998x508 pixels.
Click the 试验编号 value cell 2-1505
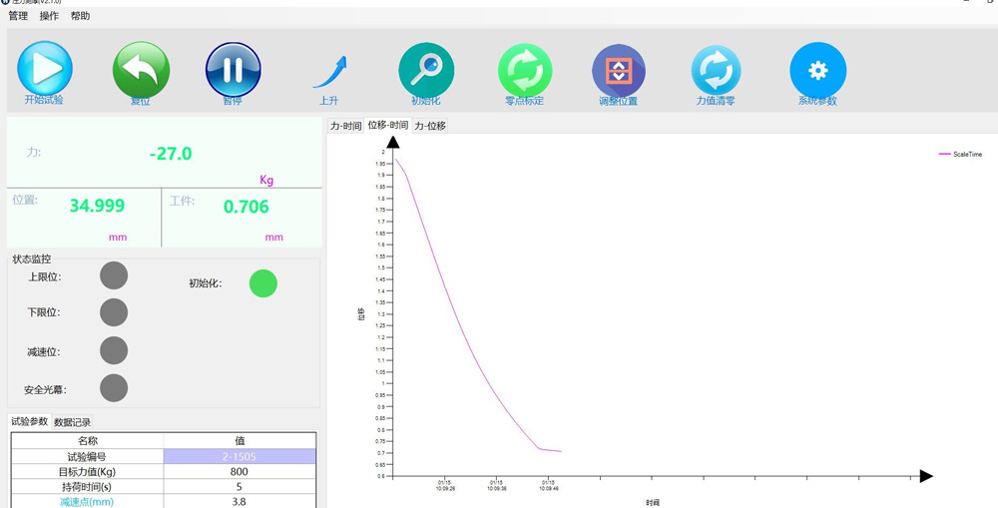240,456
